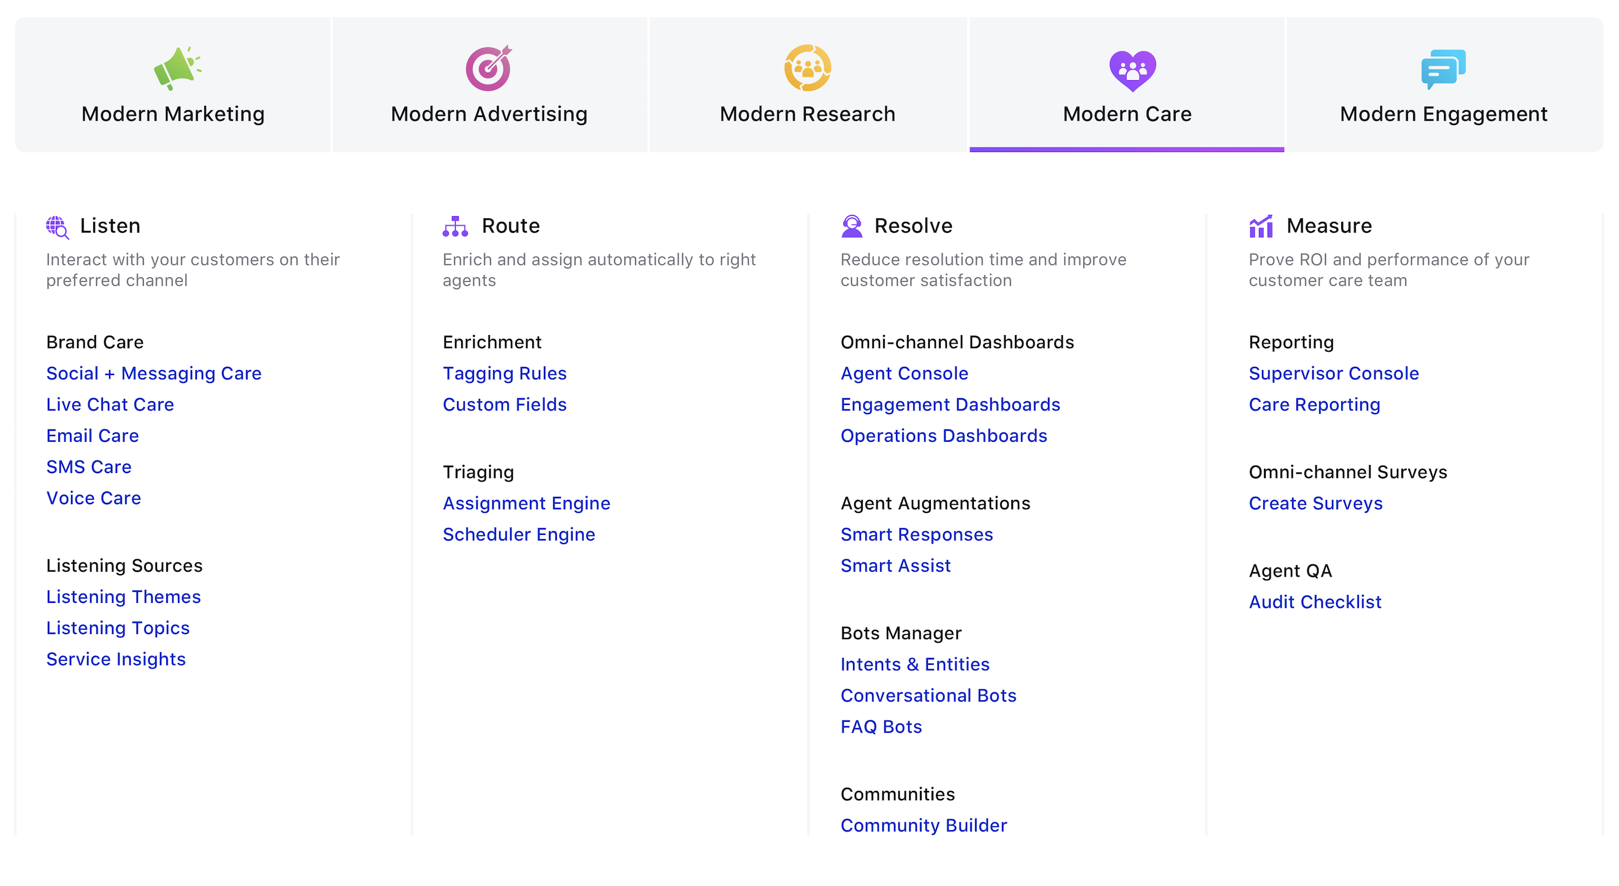This screenshot has height=886, width=1619.
Task: Go to Conversational Bots
Action: (928, 695)
